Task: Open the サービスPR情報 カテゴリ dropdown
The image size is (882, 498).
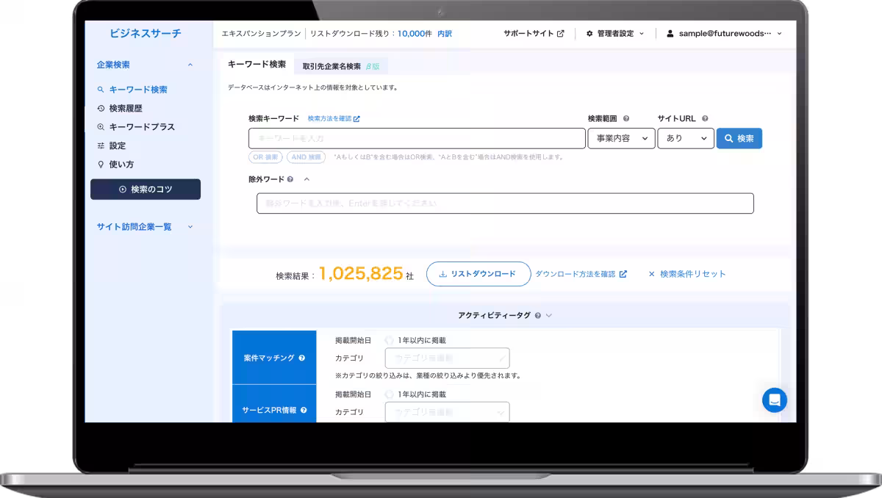Action: click(447, 412)
